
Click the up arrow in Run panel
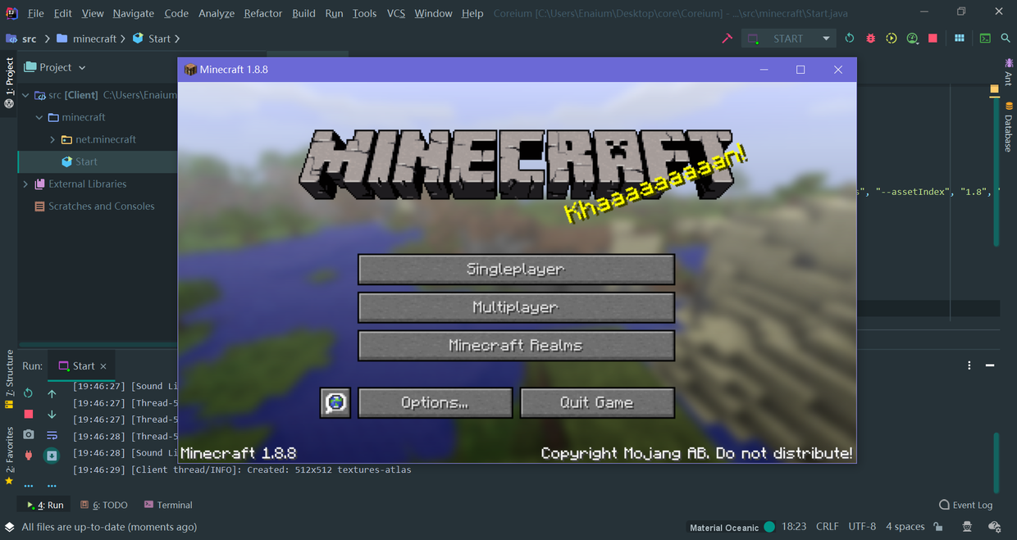click(52, 394)
